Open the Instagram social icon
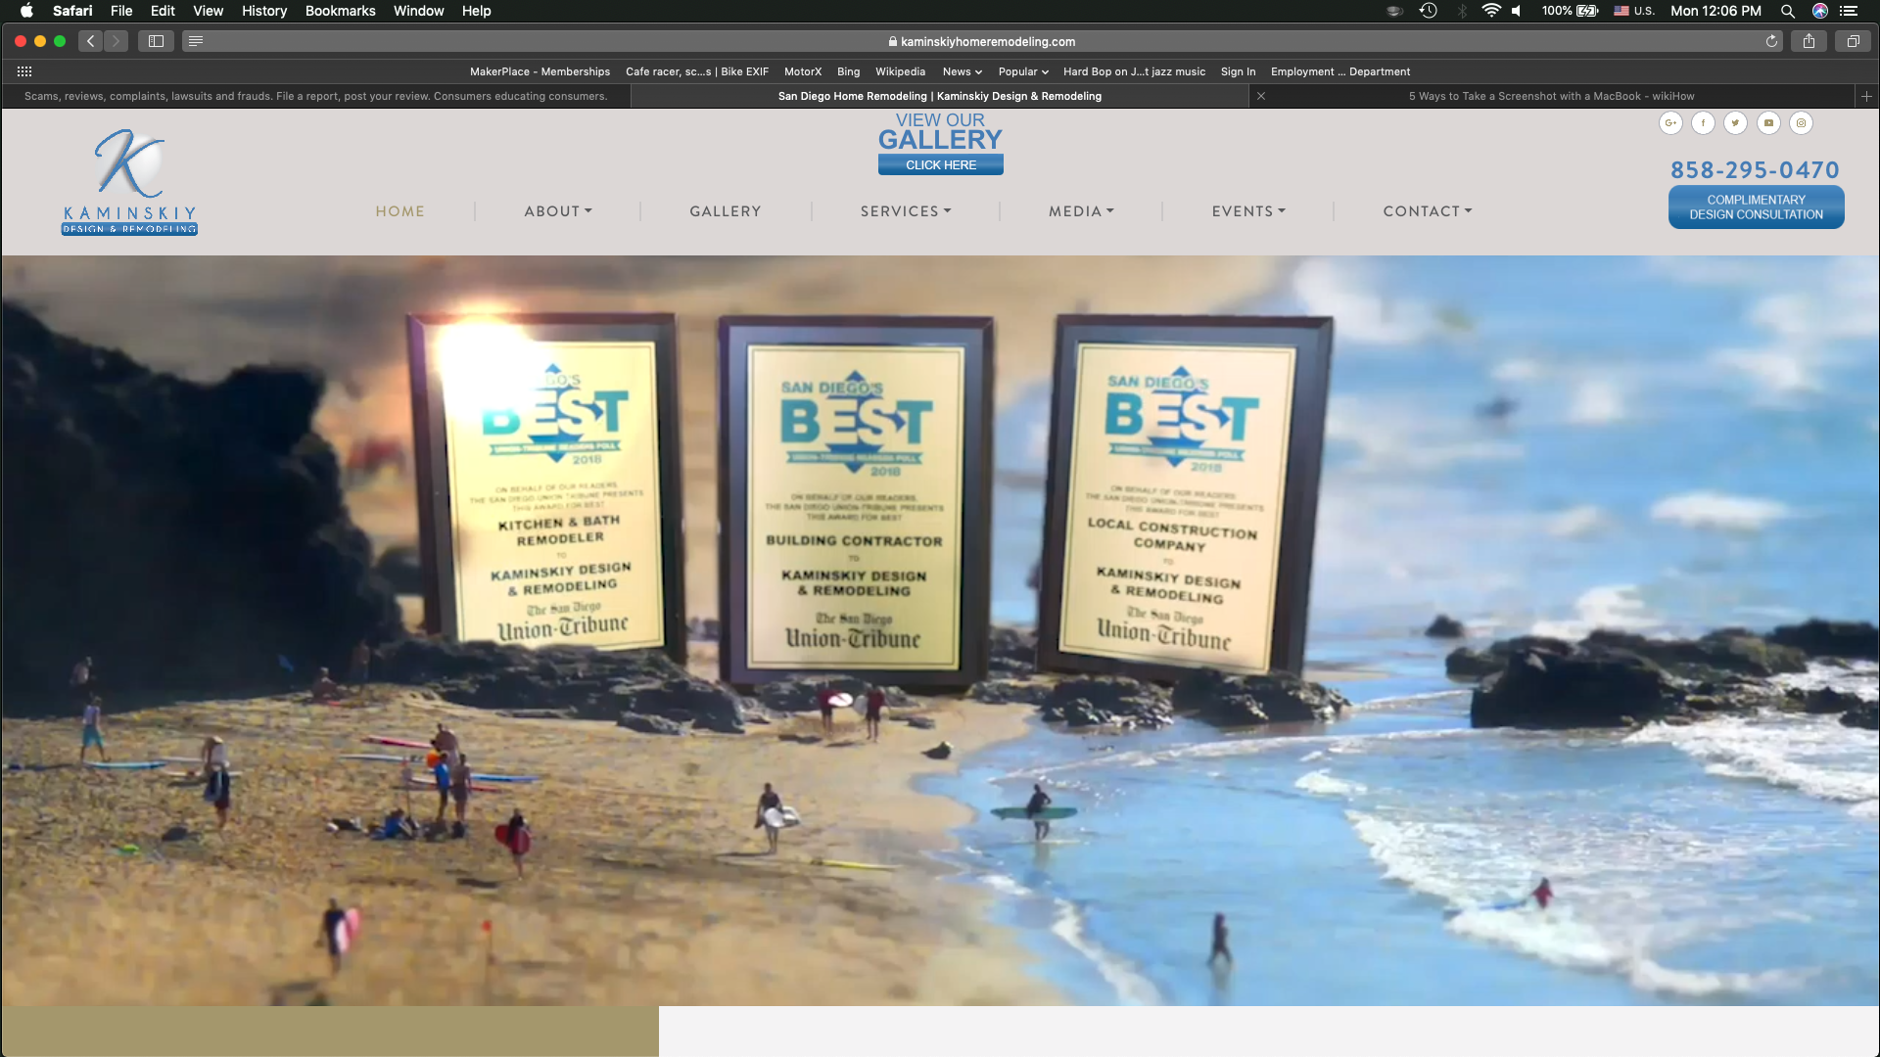This screenshot has width=1880, height=1057. tap(1801, 123)
